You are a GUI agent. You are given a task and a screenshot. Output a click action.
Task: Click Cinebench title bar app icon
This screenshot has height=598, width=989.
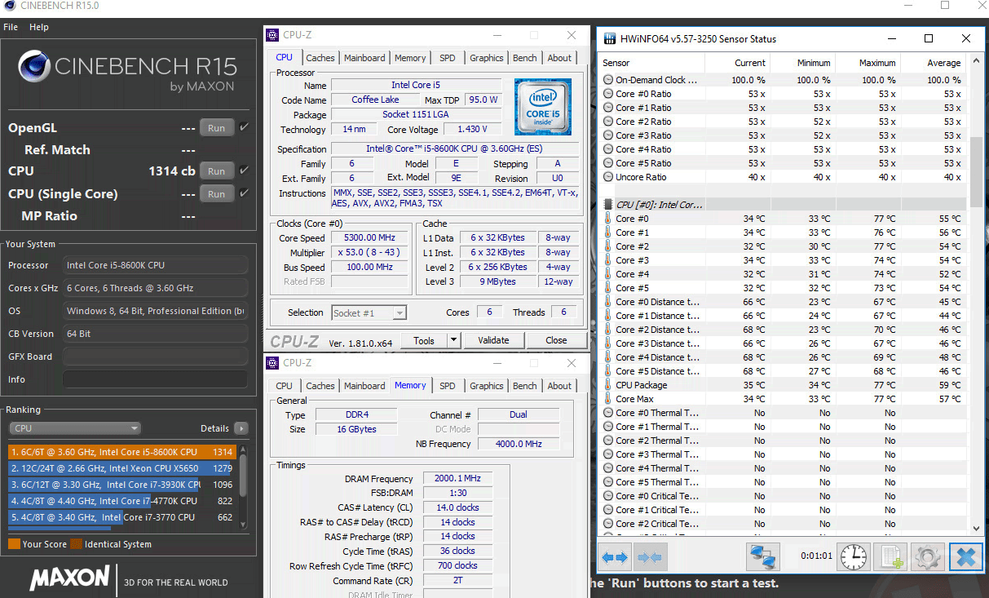coord(9,6)
